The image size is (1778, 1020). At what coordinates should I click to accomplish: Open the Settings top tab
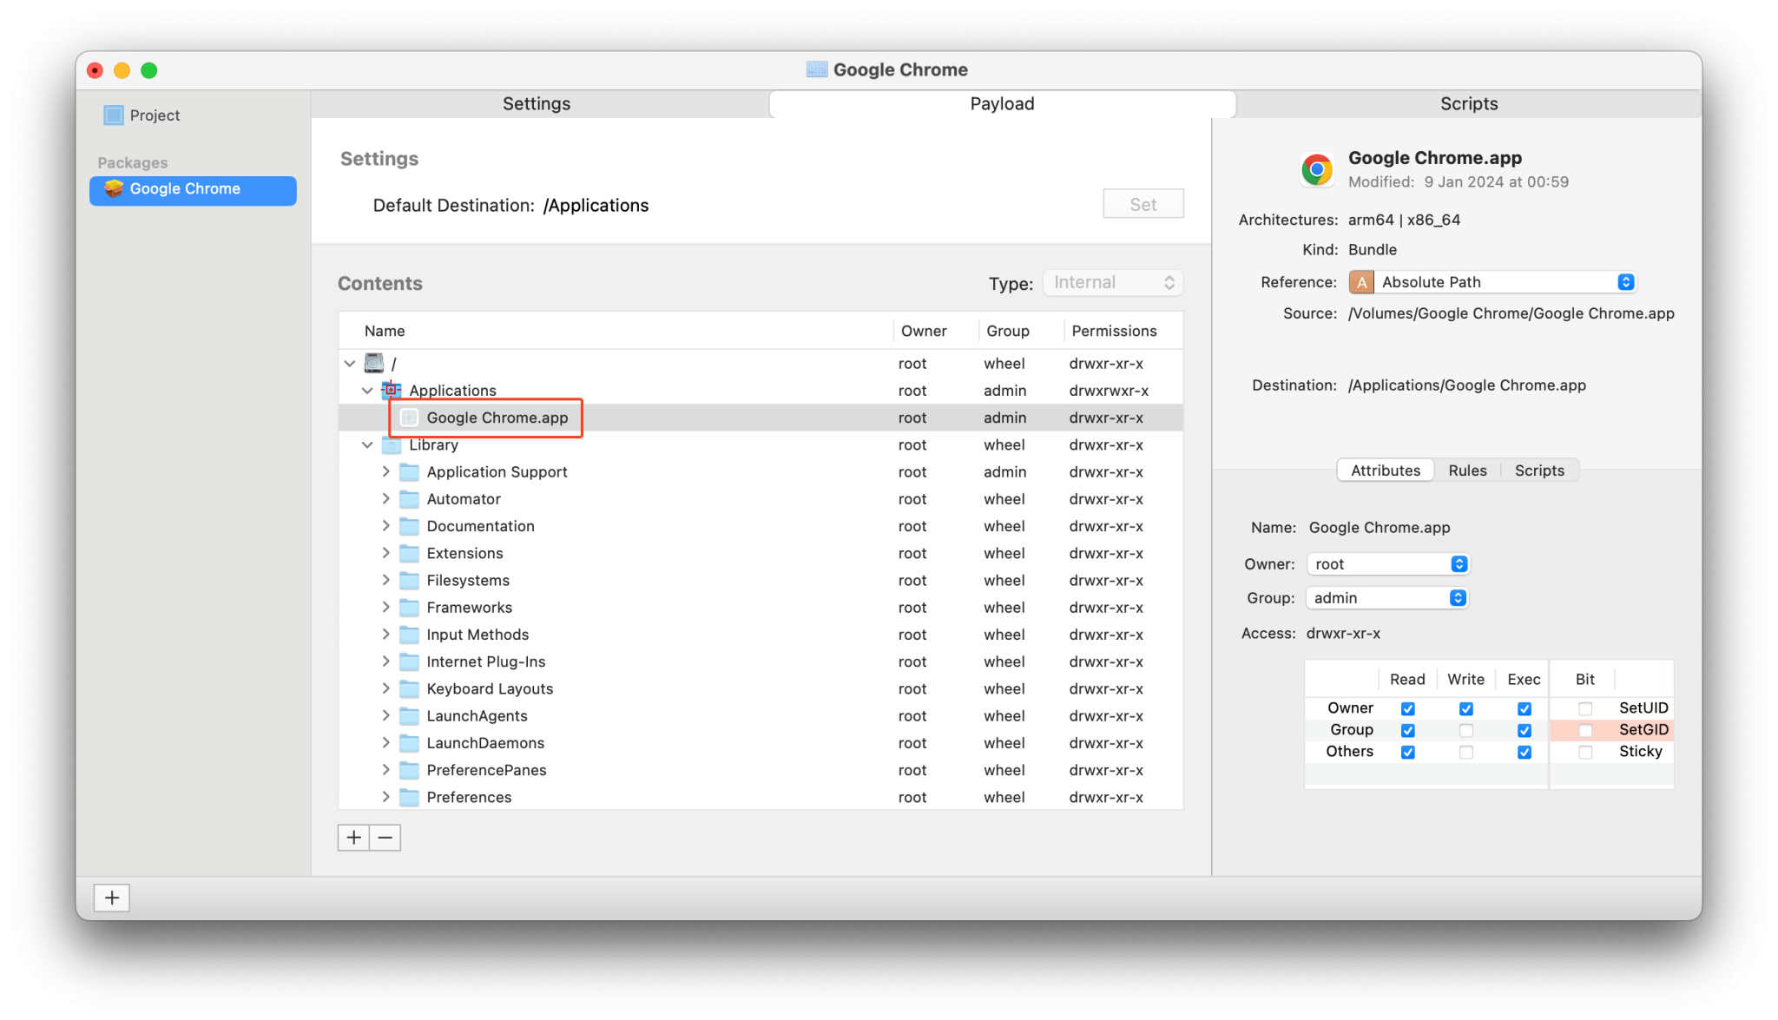click(x=537, y=104)
